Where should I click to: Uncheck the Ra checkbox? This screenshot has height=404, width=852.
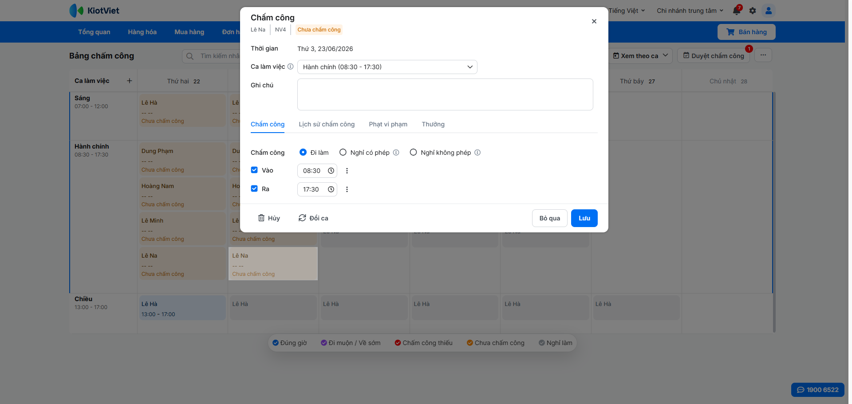(254, 188)
